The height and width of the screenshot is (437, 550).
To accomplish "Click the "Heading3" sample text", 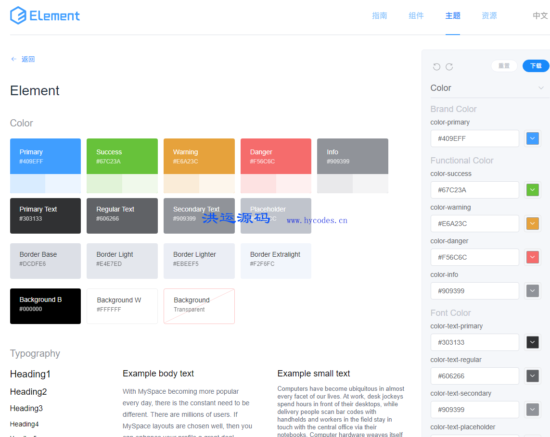I will click(26, 408).
